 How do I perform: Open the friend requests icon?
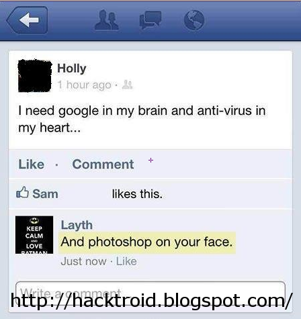click(107, 20)
